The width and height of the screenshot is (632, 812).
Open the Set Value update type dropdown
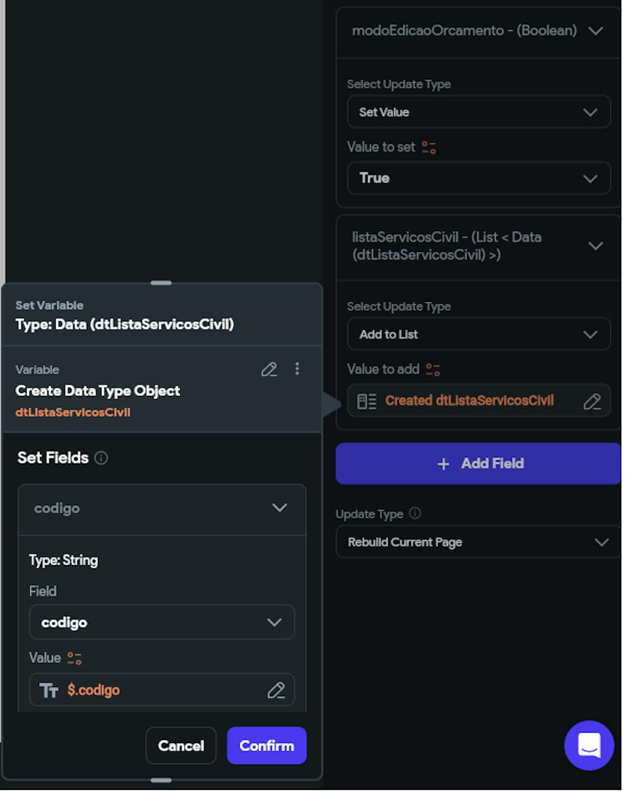479,112
